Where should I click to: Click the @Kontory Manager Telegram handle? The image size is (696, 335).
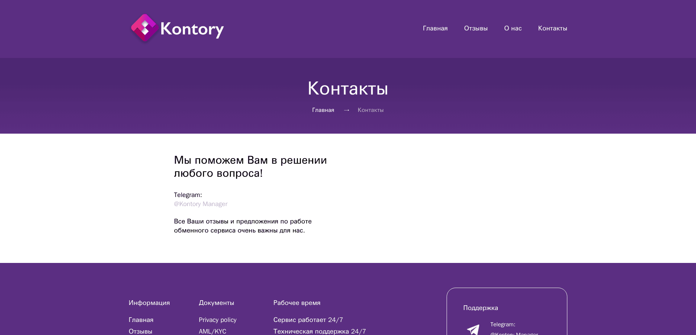201,204
